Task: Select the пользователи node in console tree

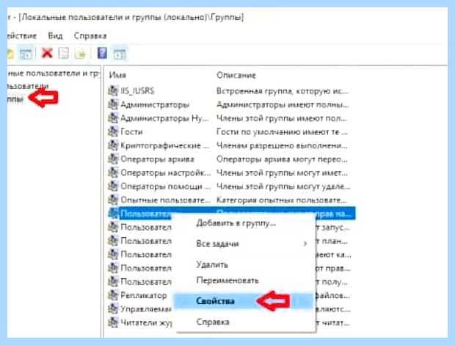Action: pyautogui.click(x=28, y=86)
